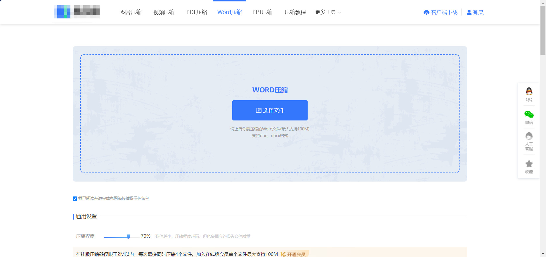Click the site logo in header
The height and width of the screenshot is (257, 546).
[x=77, y=12]
